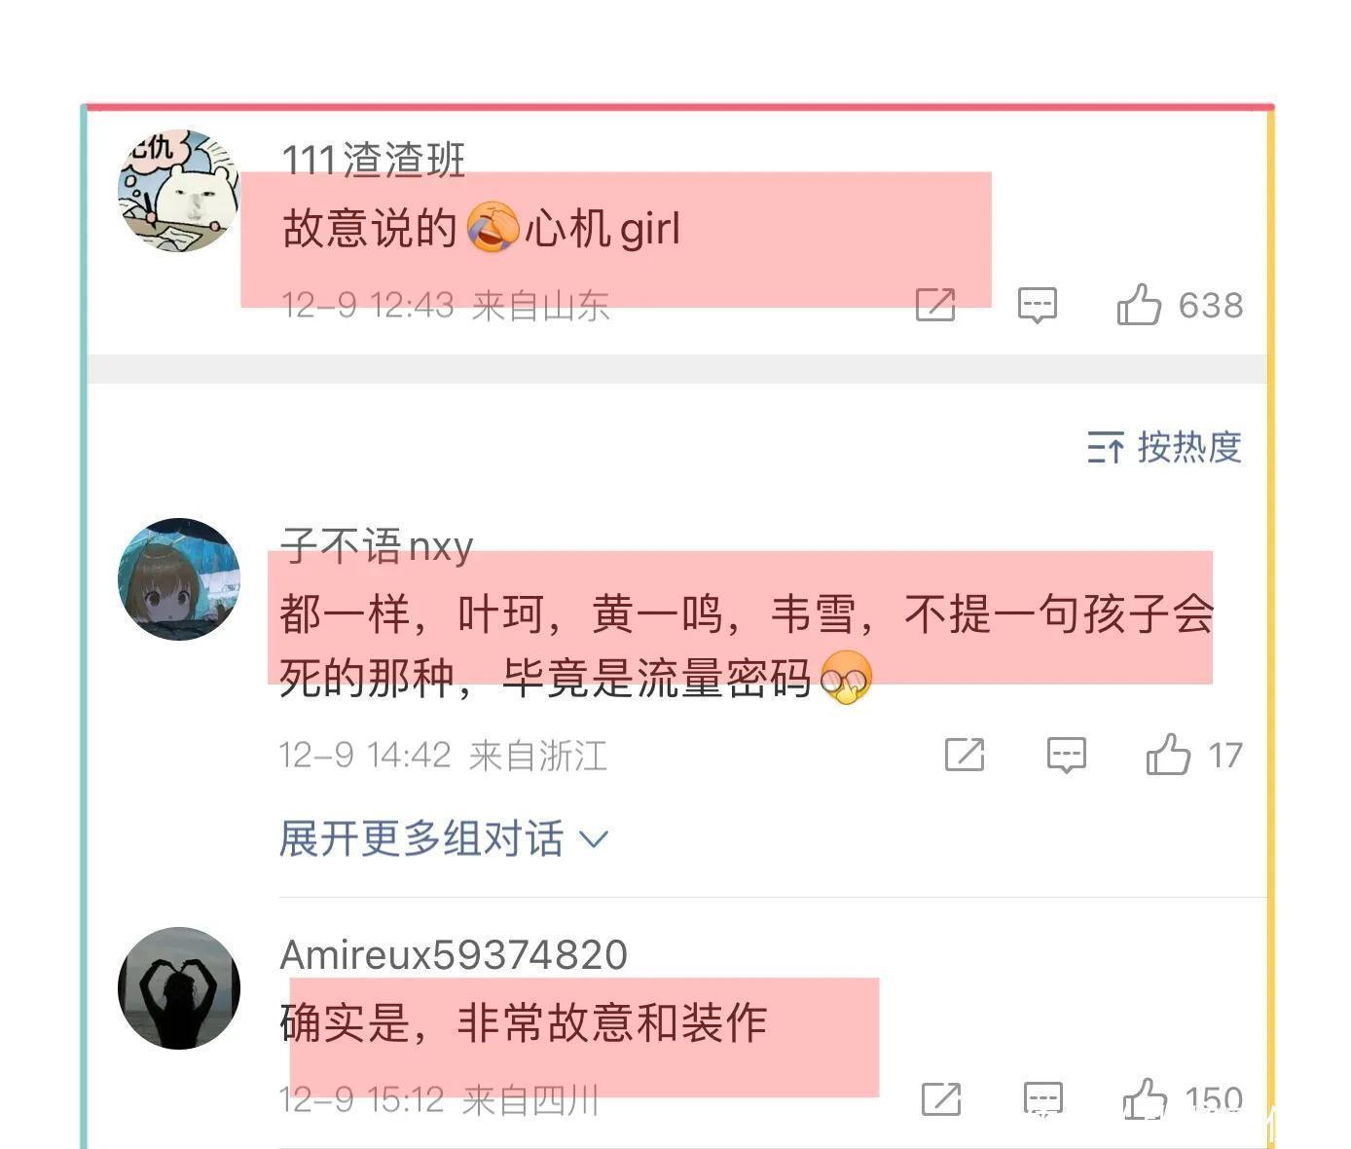Click the 故意说的 心机girl comment text
The height and width of the screenshot is (1149, 1351).
(481, 229)
